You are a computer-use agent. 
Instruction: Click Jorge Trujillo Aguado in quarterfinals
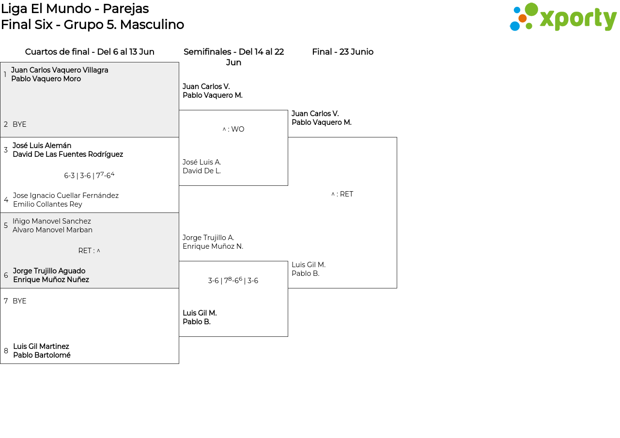[x=49, y=271]
